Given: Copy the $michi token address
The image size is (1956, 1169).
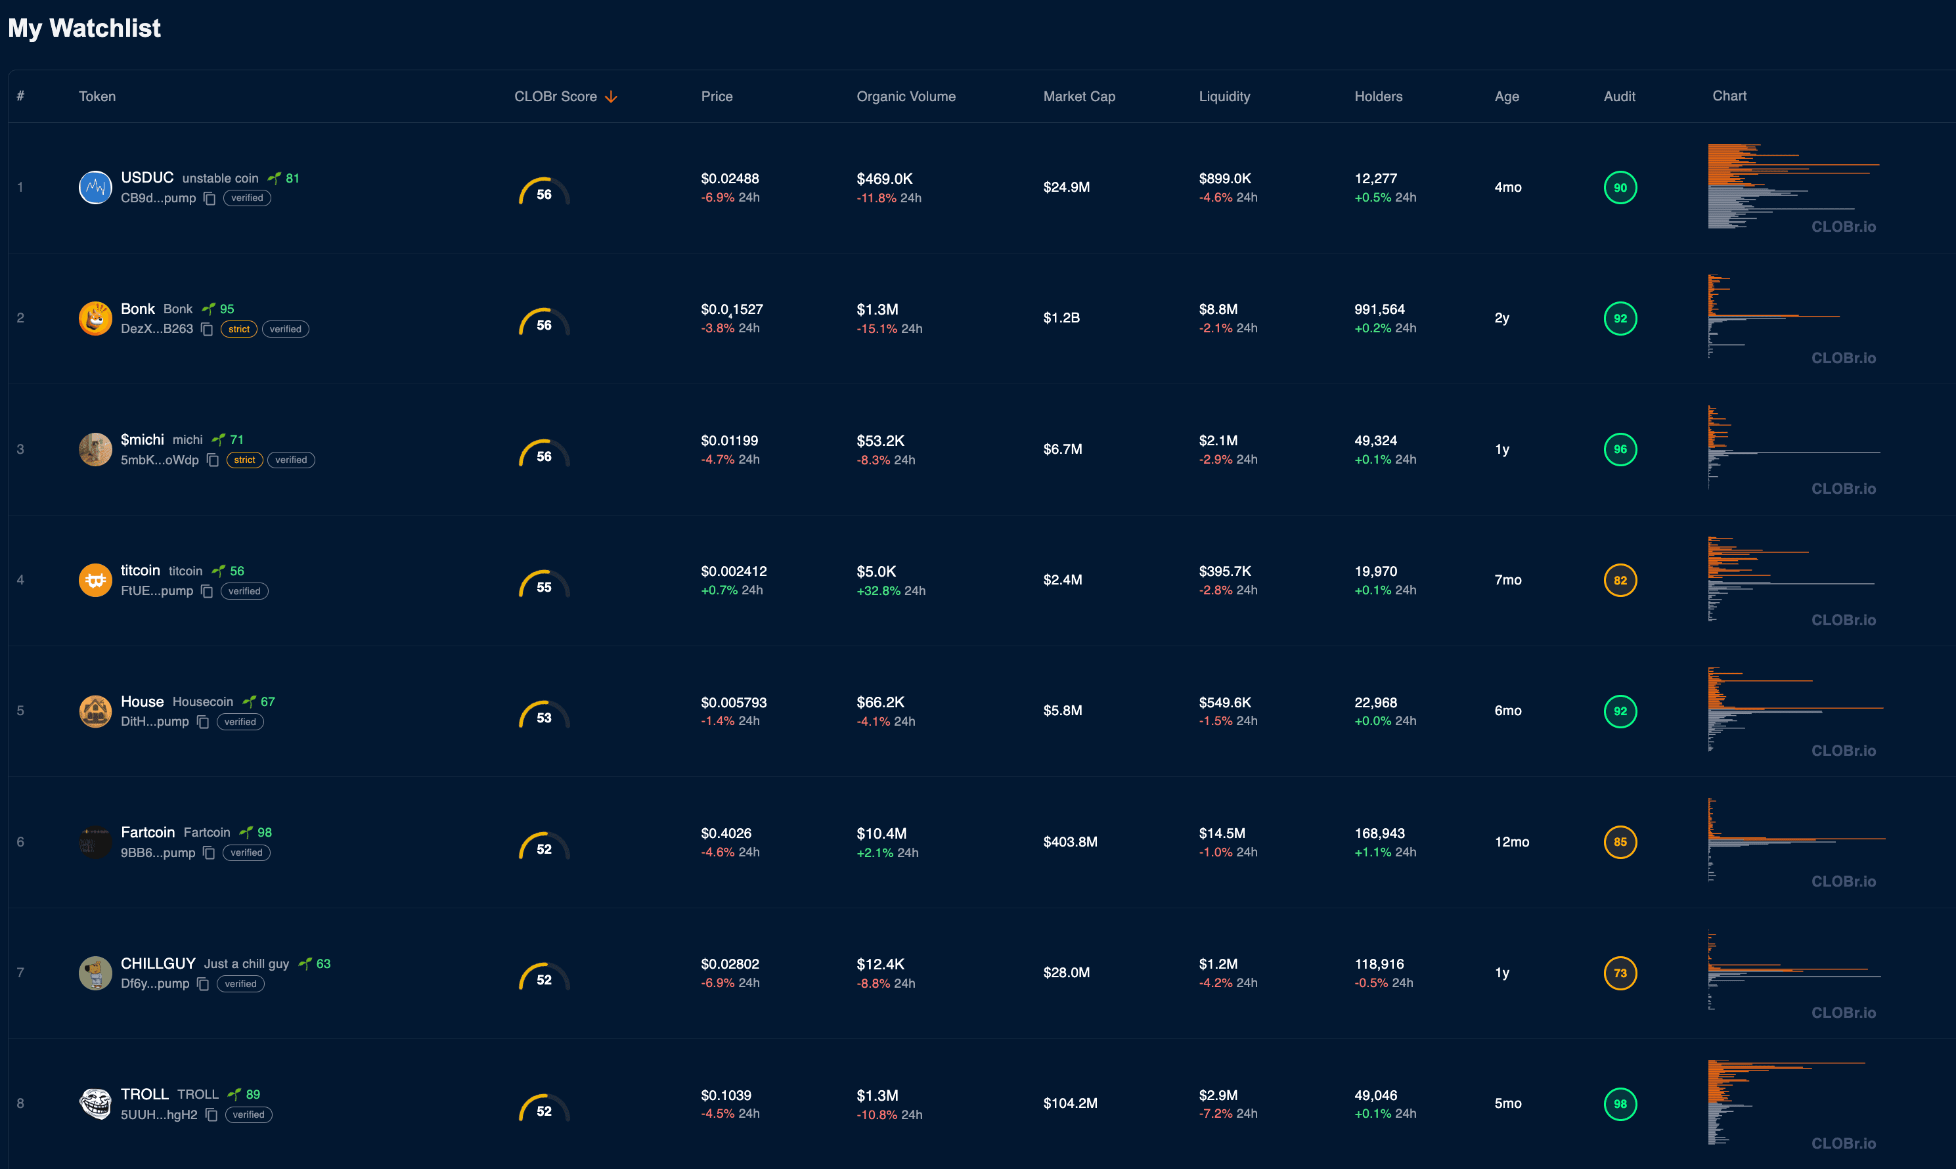Looking at the screenshot, I should coord(213,460).
